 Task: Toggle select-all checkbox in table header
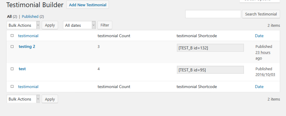point(12,36)
